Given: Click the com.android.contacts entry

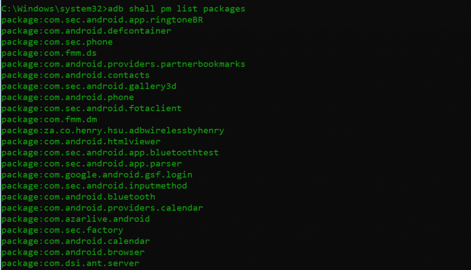Looking at the screenshot, I should click(75, 75).
